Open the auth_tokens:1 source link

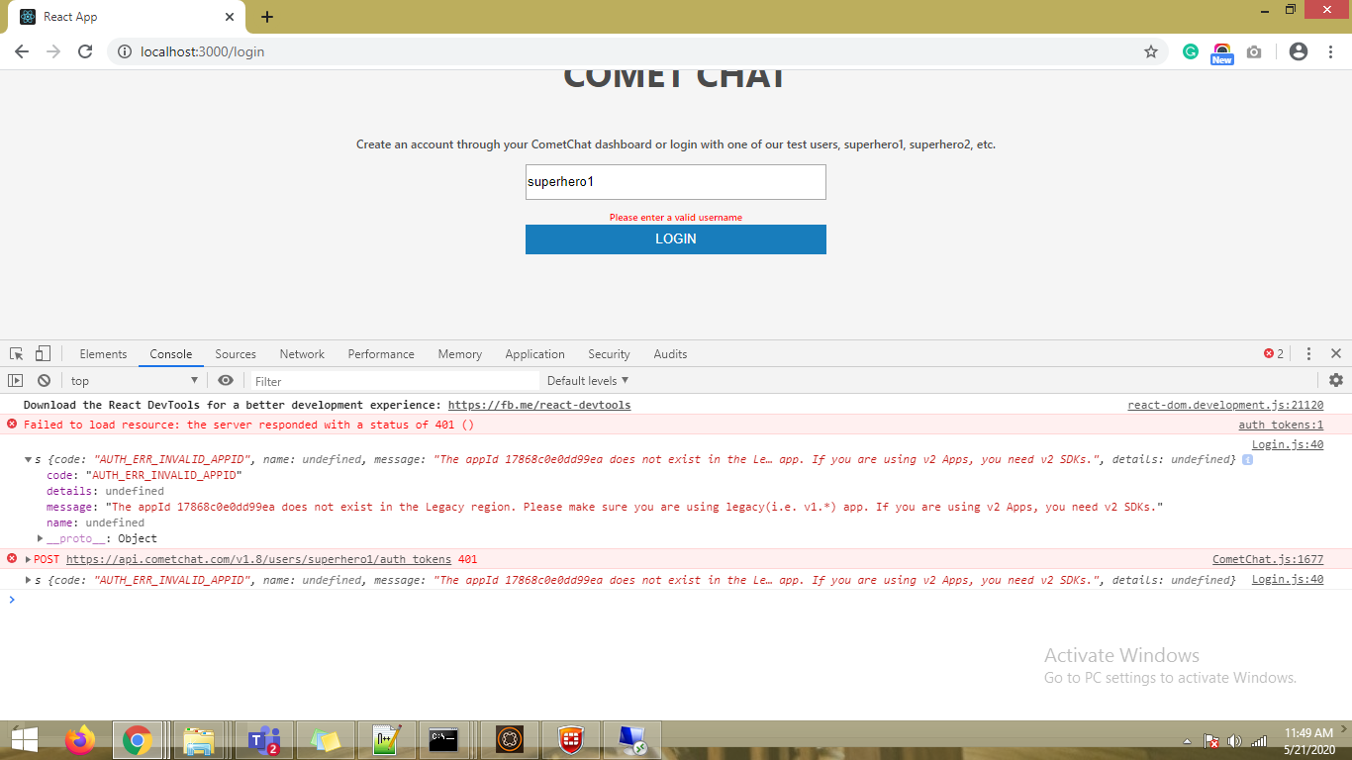[1281, 425]
